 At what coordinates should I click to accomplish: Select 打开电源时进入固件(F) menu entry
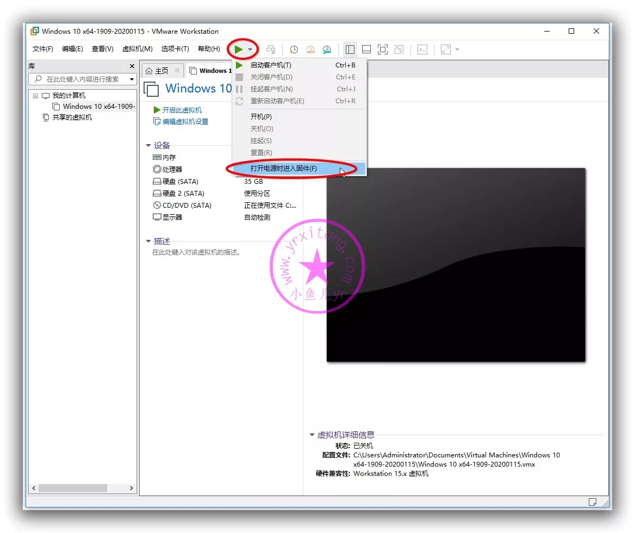[x=283, y=169]
